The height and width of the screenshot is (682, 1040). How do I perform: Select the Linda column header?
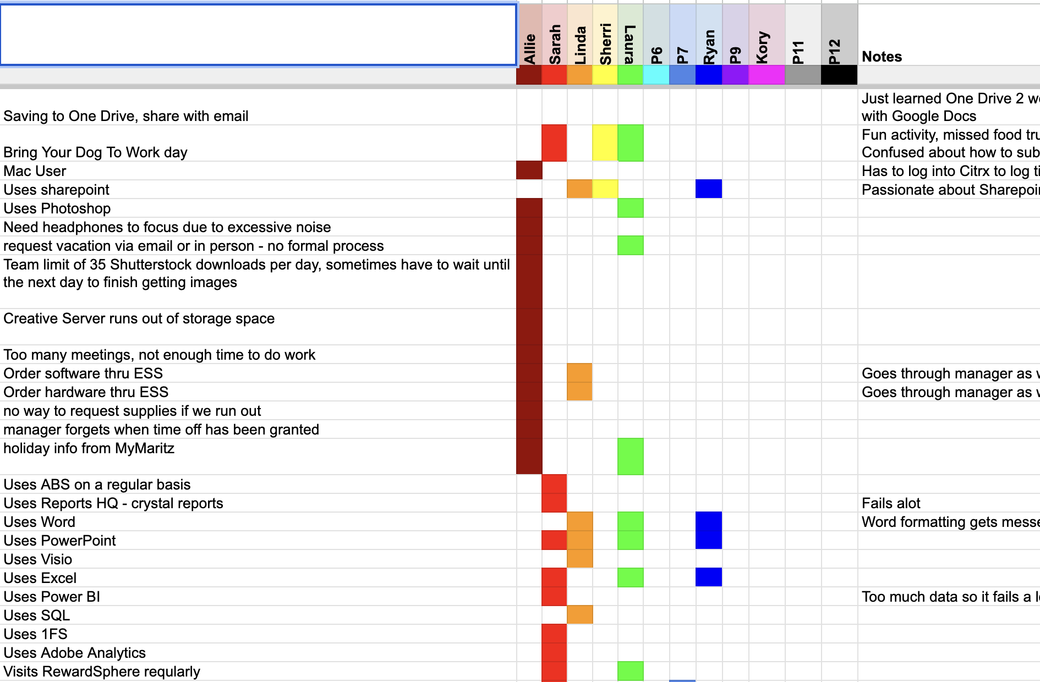pos(580,35)
